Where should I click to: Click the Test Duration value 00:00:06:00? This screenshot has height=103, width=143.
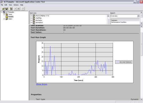[69, 28]
